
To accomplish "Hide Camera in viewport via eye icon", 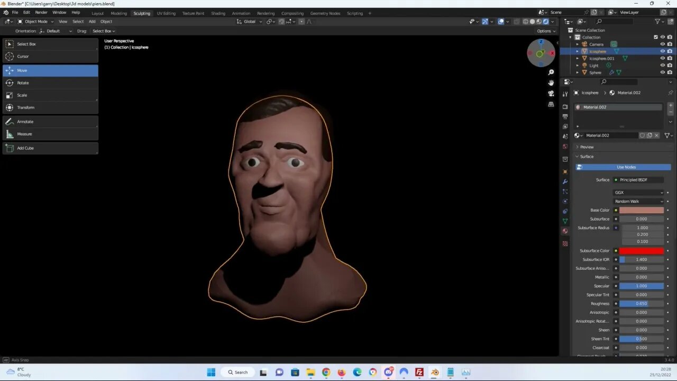I will tap(662, 44).
